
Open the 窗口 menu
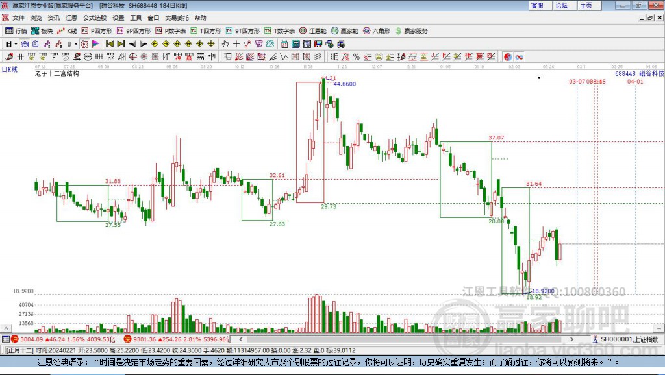point(153,18)
